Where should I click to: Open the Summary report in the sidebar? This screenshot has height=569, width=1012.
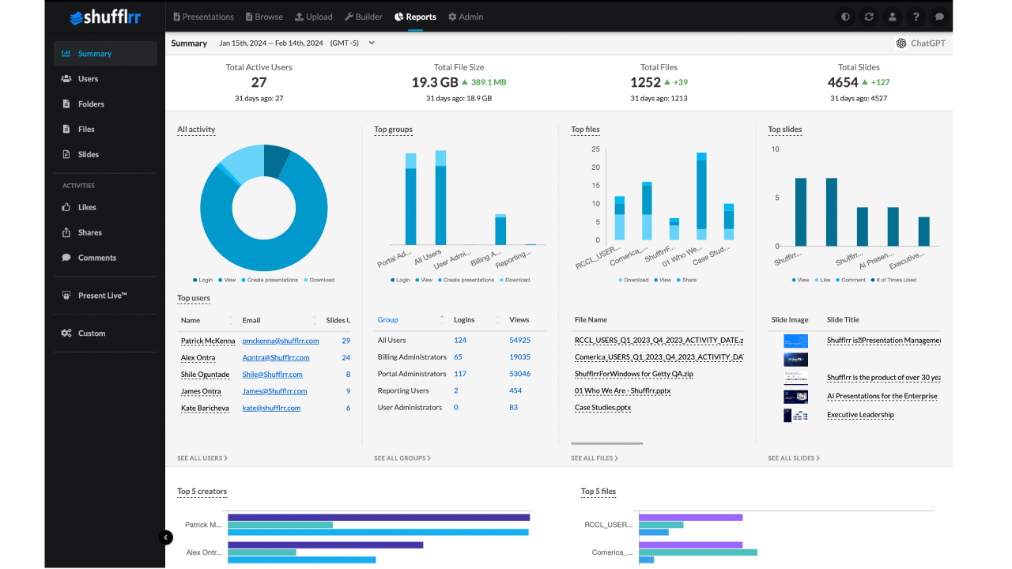tap(105, 54)
